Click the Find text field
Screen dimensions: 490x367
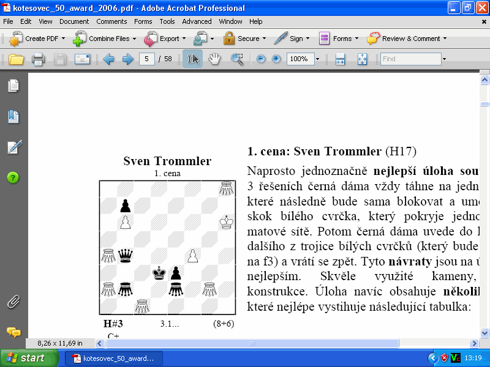coord(410,59)
